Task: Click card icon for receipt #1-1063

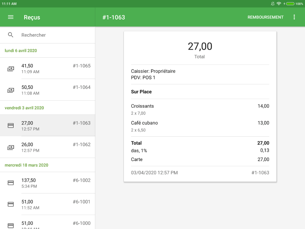Action: 11,126
